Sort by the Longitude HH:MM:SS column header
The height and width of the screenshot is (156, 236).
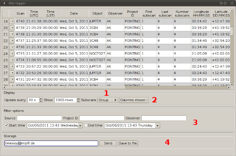[x=201, y=13]
